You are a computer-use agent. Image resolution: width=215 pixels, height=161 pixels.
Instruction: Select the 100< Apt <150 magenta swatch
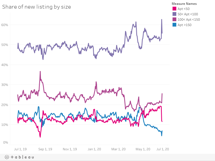pyautogui.click(x=174, y=19)
